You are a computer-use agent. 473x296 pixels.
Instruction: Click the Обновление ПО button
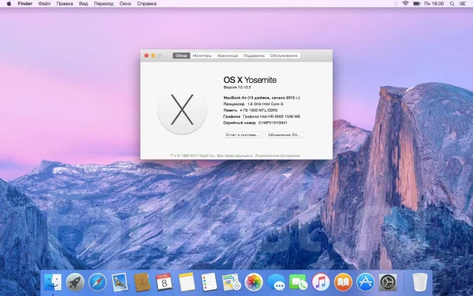(285, 135)
